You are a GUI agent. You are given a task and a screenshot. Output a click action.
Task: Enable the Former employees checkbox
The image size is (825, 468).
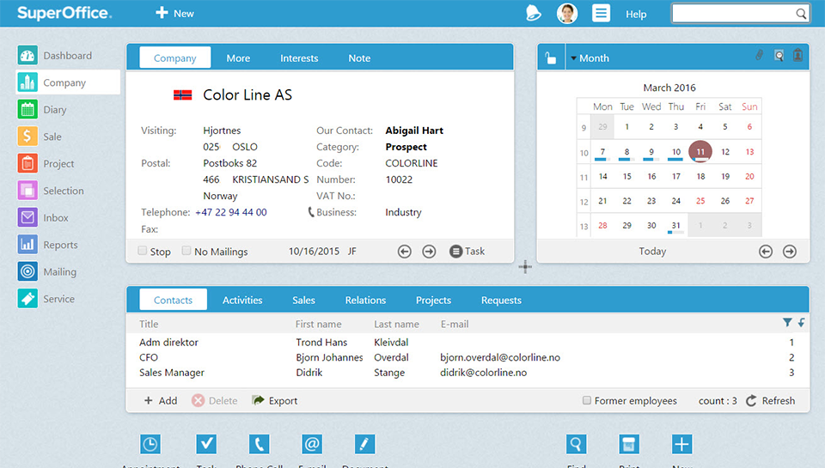tap(587, 400)
